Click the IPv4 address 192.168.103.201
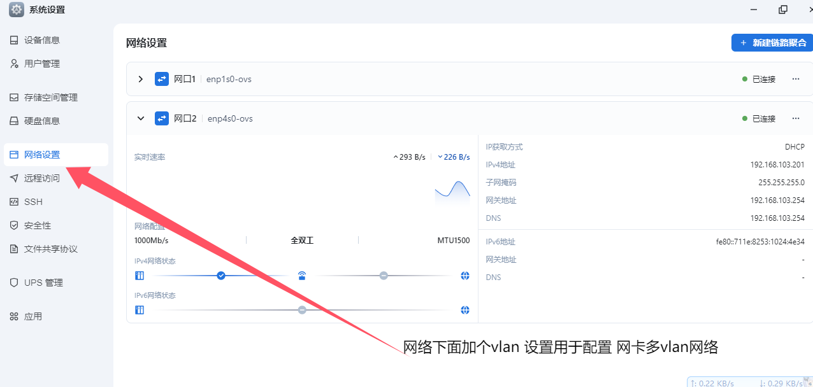The width and height of the screenshot is (813, 387). tap(777, 165)
